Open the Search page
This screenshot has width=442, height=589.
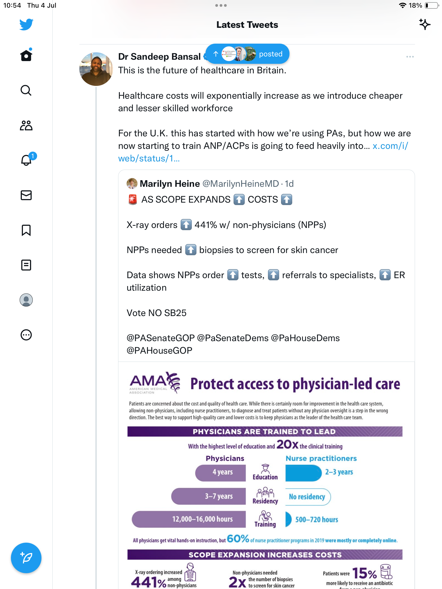point(26,90)
